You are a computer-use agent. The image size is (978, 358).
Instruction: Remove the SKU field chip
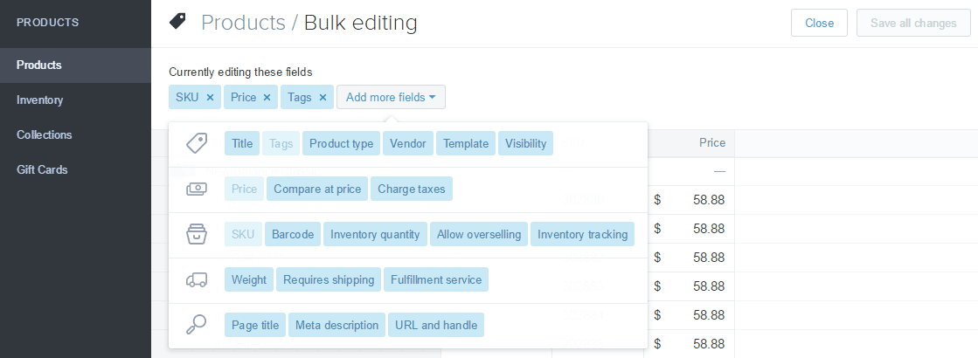(x=210, y=98)
